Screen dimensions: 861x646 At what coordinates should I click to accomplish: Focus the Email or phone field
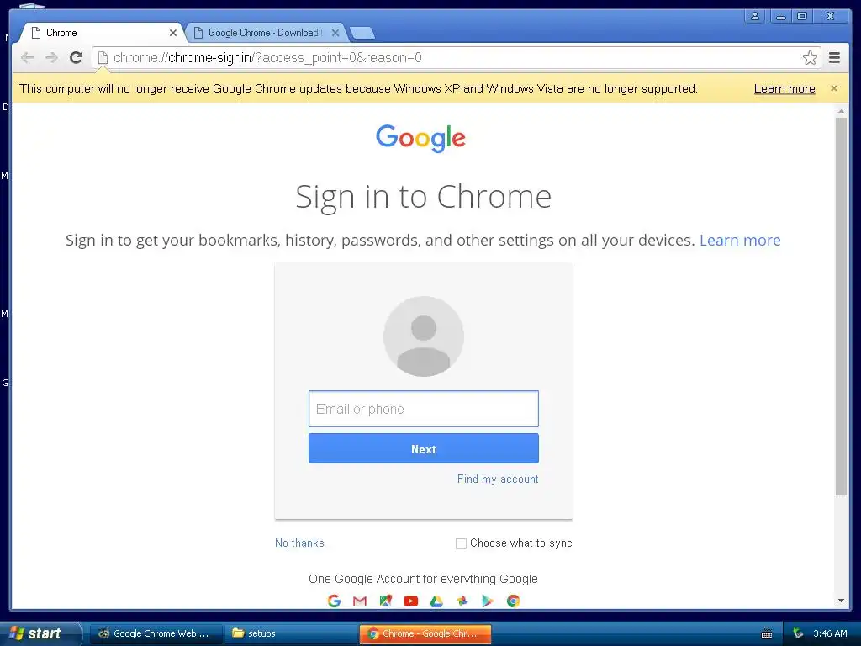click(x=424, y=409)
